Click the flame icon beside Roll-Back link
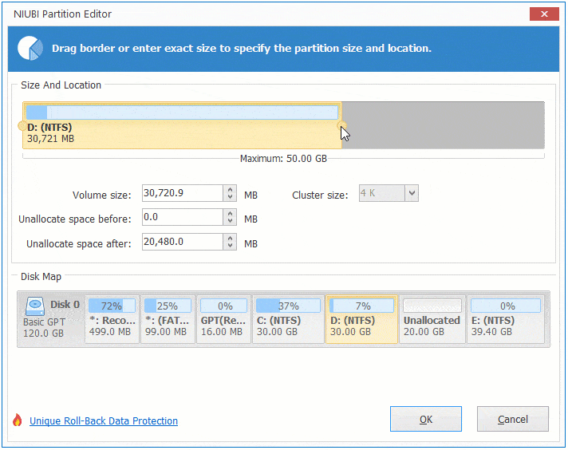This screenshot has width=568, height=450. point(18,420)
